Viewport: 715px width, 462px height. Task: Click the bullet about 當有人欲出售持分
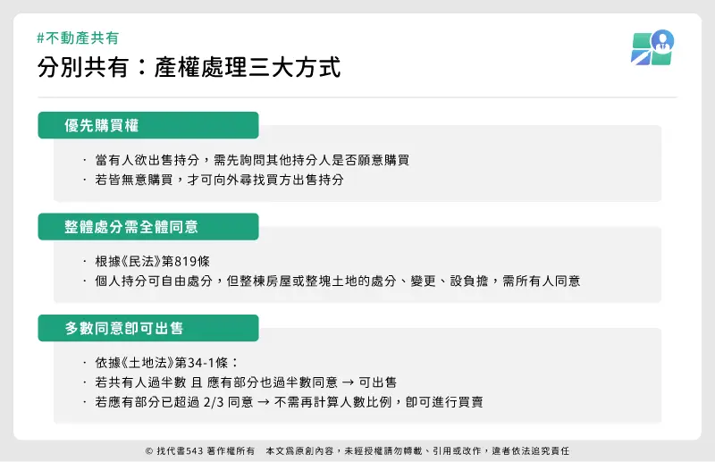(x=252, y=160)
